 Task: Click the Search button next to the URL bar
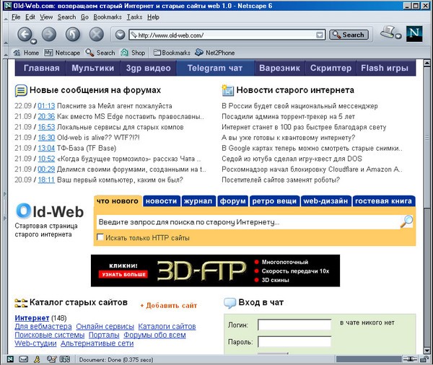pyautogui.click(x=349, y=35)
